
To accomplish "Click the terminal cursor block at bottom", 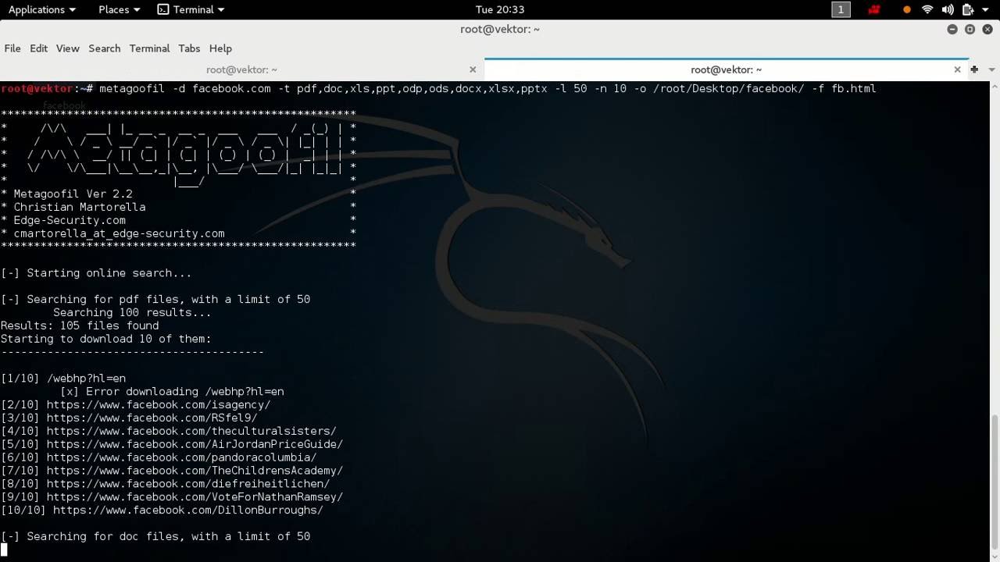I will point(4,550).
